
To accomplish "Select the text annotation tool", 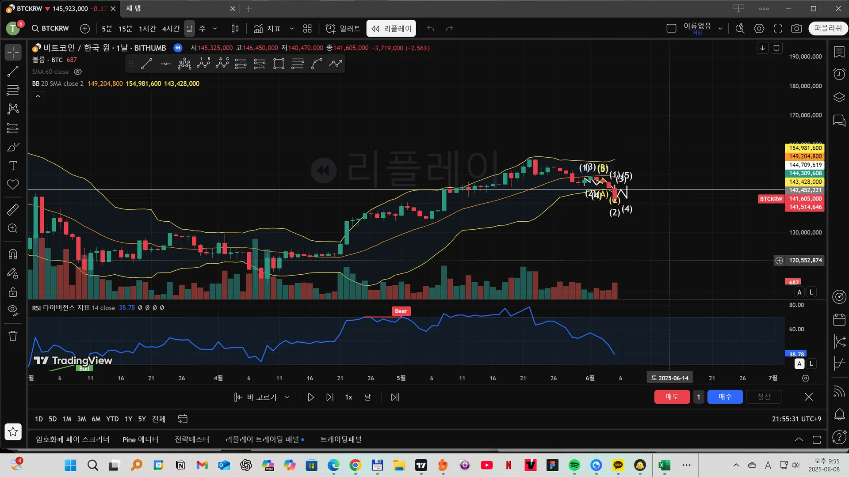I will (x=13, y=166).
